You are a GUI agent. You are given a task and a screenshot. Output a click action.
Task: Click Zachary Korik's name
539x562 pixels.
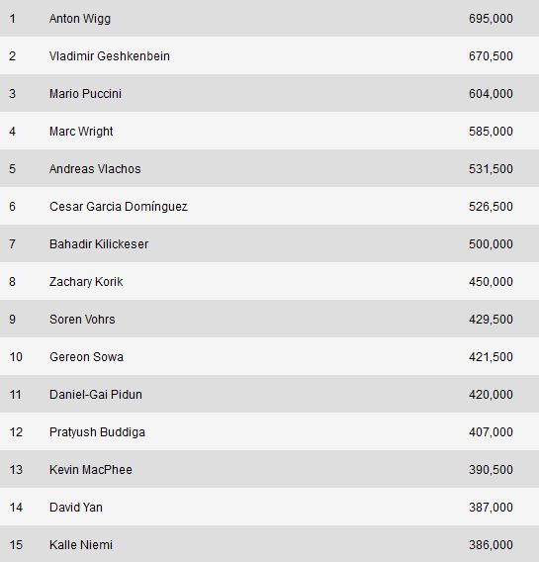[x=86, y=282]
